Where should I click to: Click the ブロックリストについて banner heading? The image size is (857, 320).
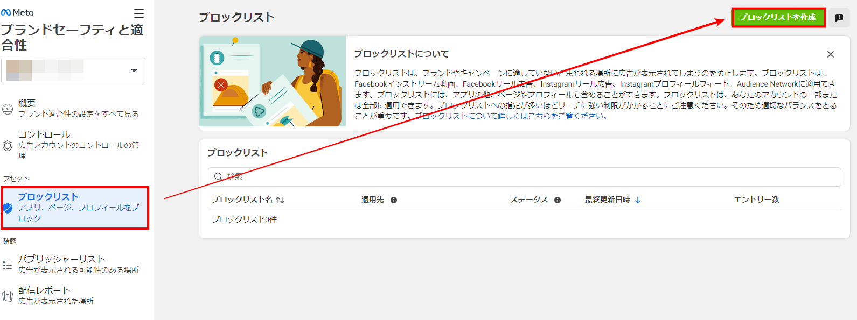401,54
